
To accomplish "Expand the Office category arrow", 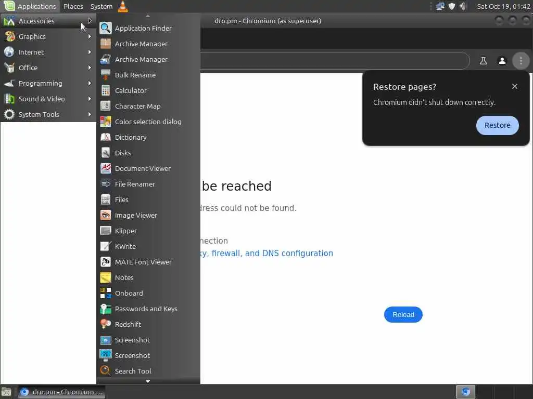I will (90, 68).
